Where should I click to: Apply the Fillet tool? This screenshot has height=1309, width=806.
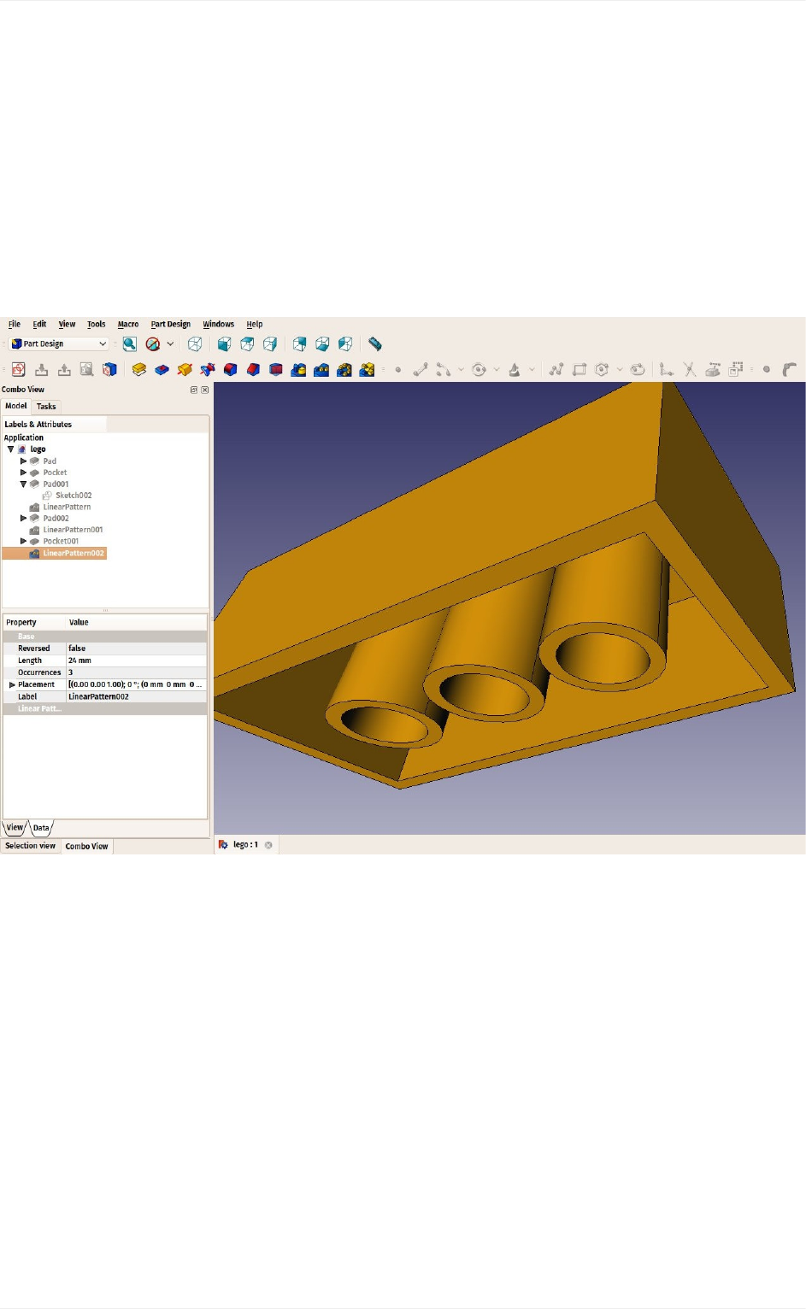point(230,369)
